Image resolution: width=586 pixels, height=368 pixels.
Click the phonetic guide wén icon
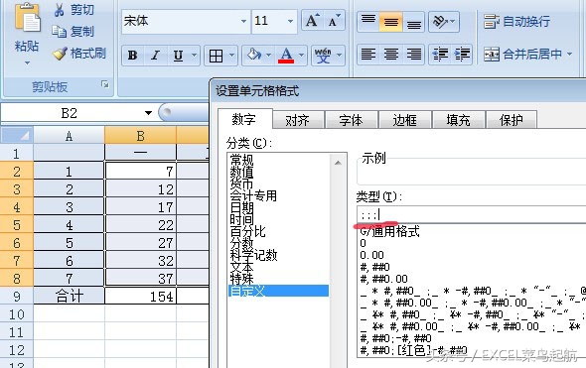[x=323, y=56]
